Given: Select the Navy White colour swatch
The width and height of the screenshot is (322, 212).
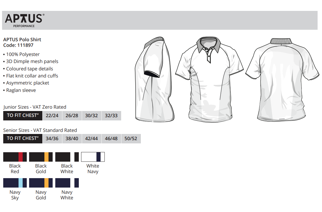Looking at the screenshot, I should (67, 183).
